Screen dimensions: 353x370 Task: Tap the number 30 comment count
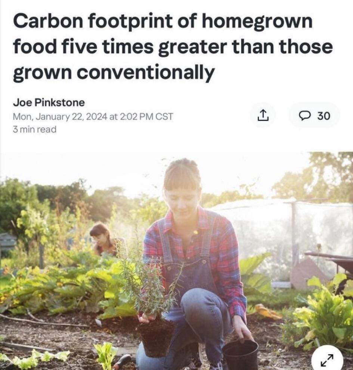pos(323,116)
